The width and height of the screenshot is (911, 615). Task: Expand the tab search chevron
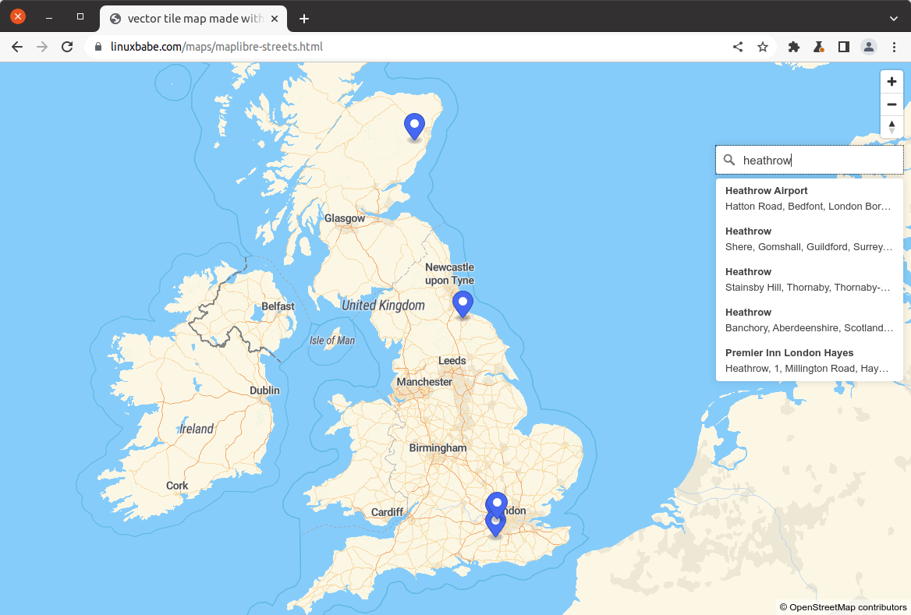coord(894,18)
